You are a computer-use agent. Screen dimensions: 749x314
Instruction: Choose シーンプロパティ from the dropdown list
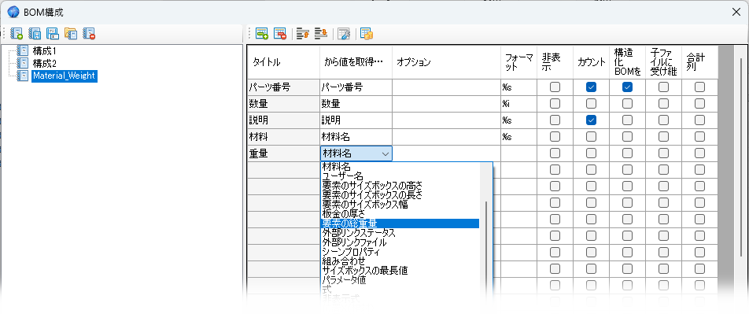[x=400, y=252]
